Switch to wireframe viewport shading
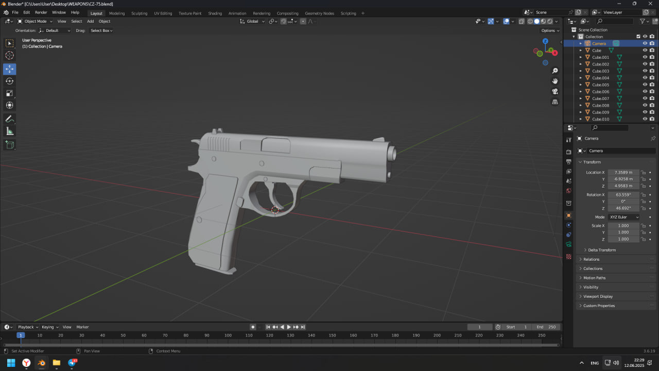 coord(530,21)
